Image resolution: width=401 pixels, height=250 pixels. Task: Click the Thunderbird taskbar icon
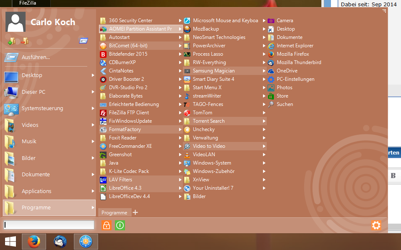[x=60, y=242]
